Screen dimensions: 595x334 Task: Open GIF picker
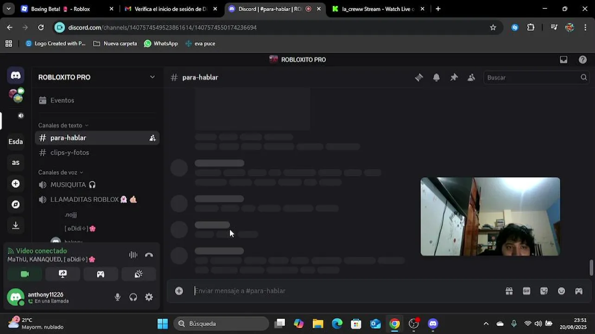coord(526,291)
